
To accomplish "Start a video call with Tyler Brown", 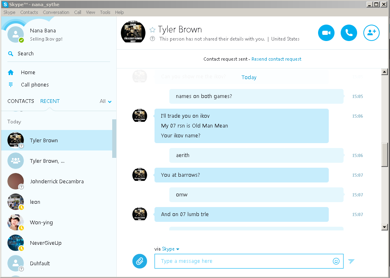I will pyautogui.click(x=326, y=33).
